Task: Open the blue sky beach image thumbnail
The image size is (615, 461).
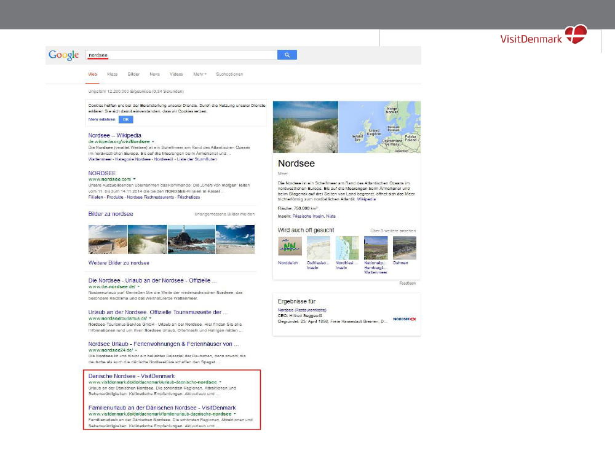Action: (x=236, y=240)
